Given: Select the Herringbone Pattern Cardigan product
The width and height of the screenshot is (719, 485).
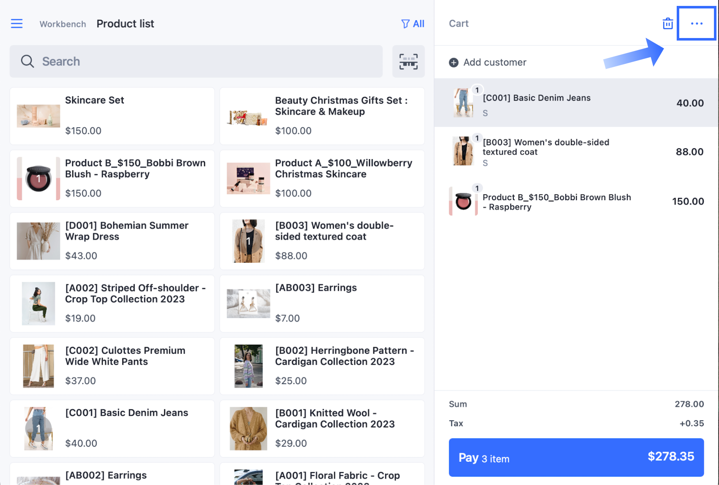Looking at the screenshot, I should pyautogui.click(x=322, y=366).
